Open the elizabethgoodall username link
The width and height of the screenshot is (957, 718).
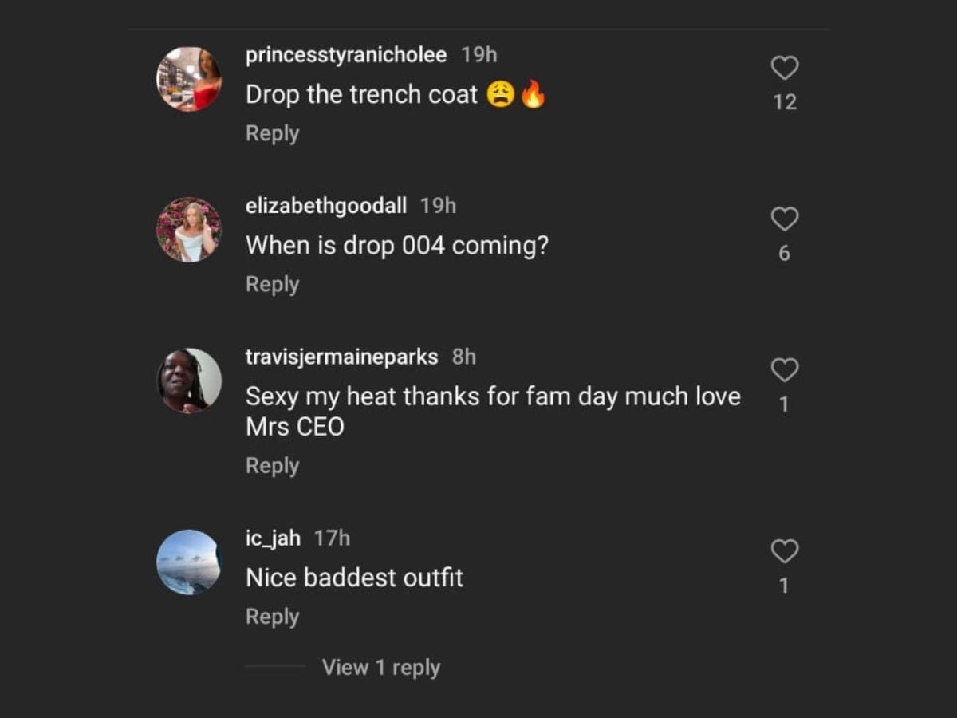click(326, 206)
